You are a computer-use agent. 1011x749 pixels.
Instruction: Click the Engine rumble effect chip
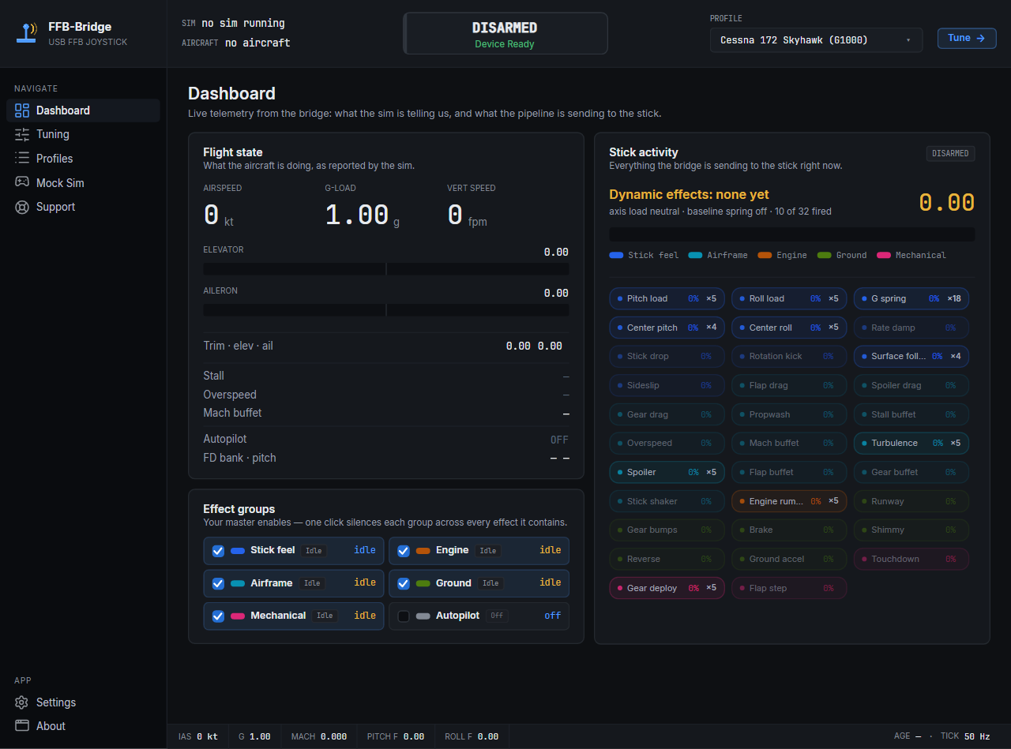click(x=789, y=501)
